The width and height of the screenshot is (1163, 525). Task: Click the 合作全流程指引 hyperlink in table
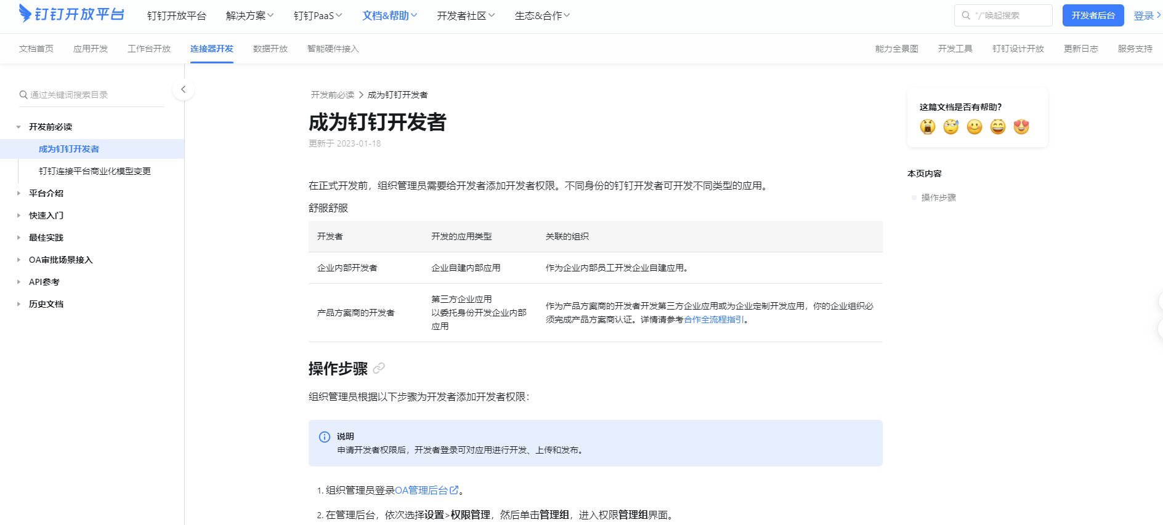[714, 319]
